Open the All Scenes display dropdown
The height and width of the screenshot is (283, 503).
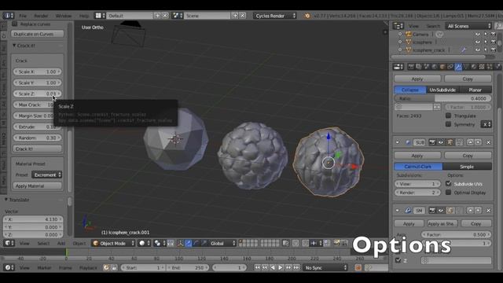tap(468, 26)
